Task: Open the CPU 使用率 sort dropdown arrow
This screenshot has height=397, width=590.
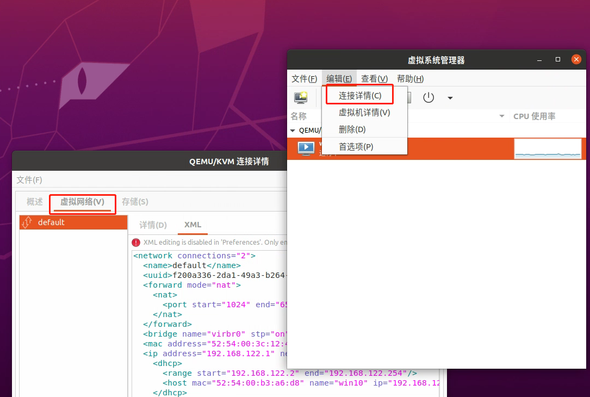Action: tap(502, 116)
